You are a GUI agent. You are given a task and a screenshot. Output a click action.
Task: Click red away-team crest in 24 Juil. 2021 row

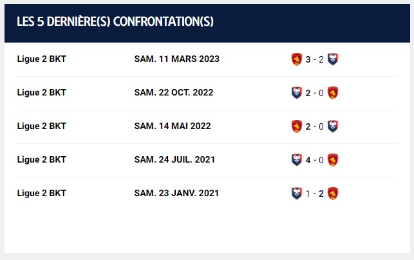pos(333,160)
